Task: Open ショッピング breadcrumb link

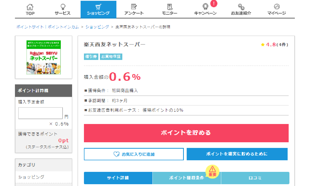Action: [97, 27]
